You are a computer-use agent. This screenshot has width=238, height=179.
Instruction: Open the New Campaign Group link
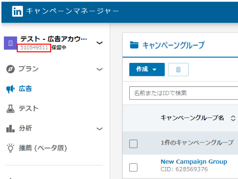tap(194, 162)
